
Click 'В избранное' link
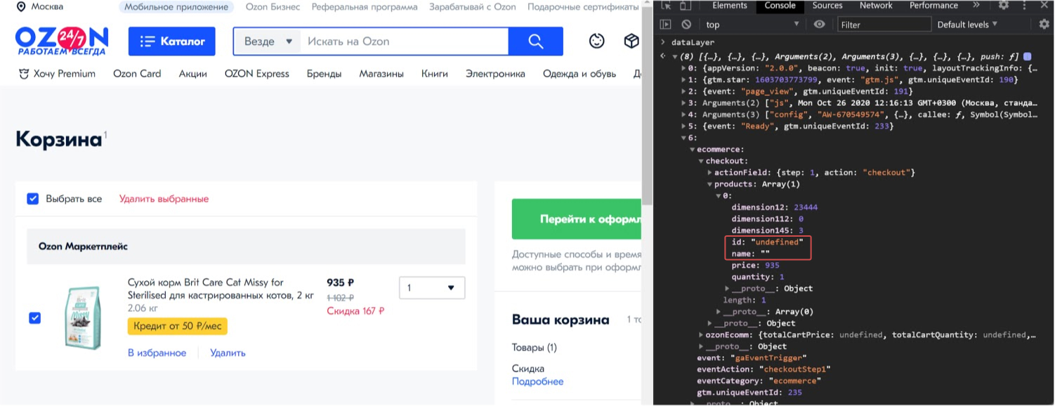coord(157,353)
